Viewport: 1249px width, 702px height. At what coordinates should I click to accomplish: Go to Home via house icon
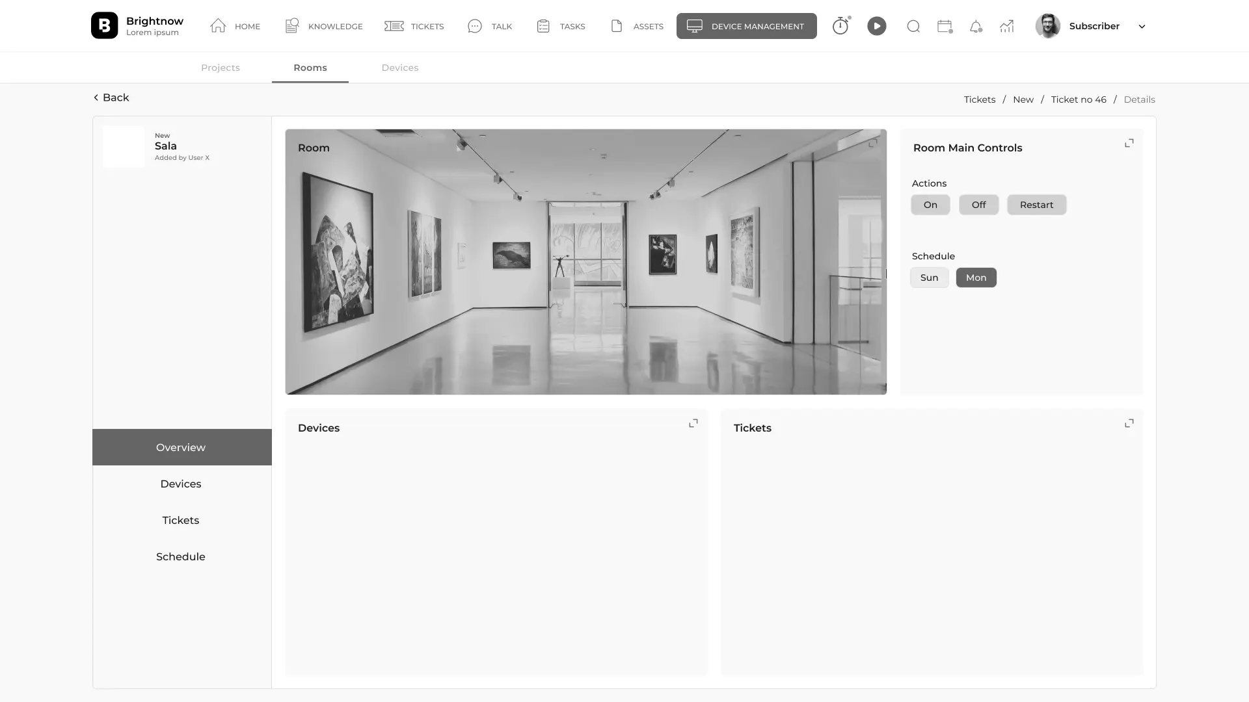click(x=219, y=26)
